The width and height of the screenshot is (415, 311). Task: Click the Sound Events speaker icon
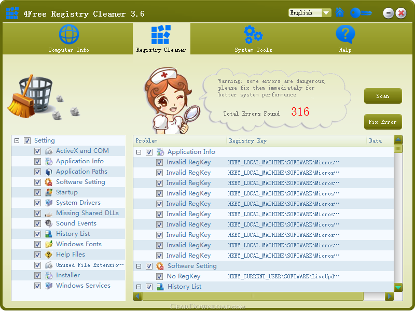pyautogui.click(x=49, y=223)
